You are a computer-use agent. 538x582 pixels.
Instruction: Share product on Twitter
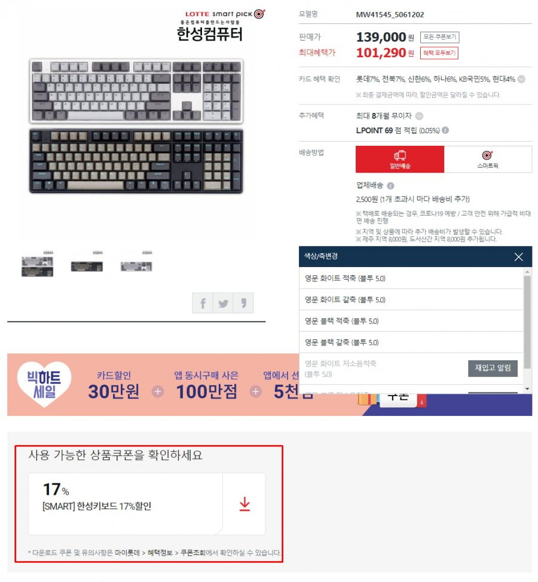[223, 303]
